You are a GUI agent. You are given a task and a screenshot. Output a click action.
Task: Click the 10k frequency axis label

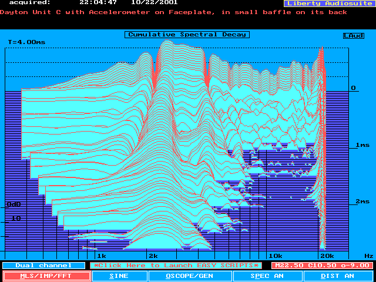pos(274,256)
